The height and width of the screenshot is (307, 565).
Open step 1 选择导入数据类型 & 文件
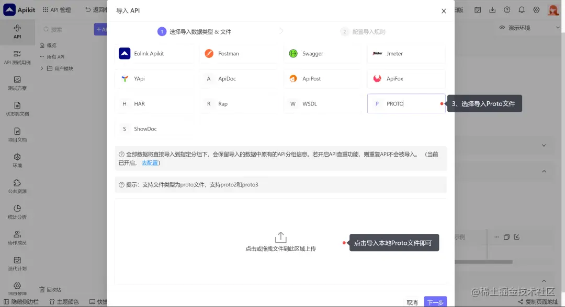point(194,32)
